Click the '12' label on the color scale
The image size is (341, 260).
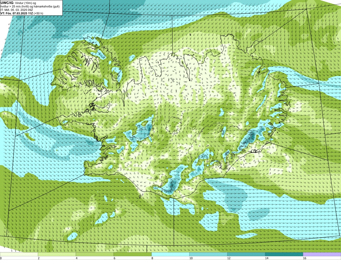coord(229,258)
